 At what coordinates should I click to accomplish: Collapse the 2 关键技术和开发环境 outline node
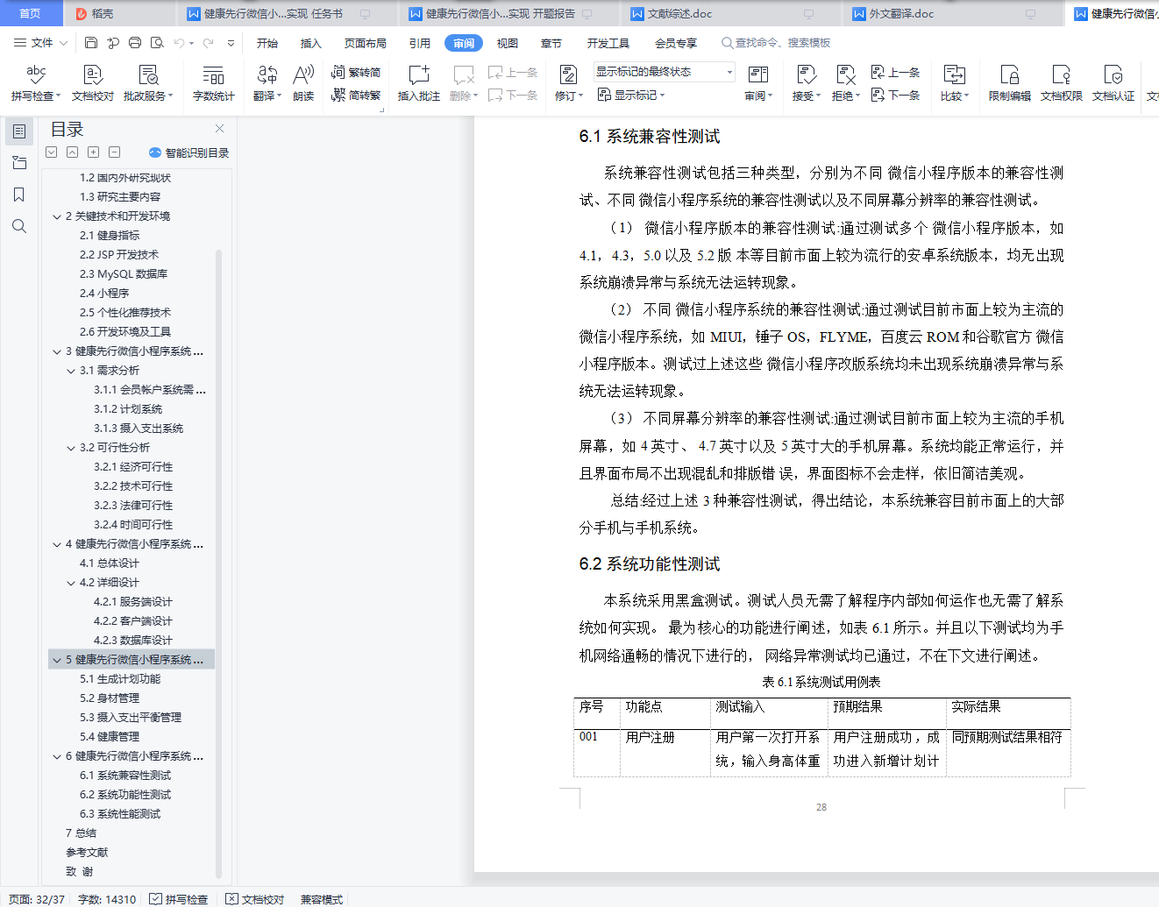point(57,216)
